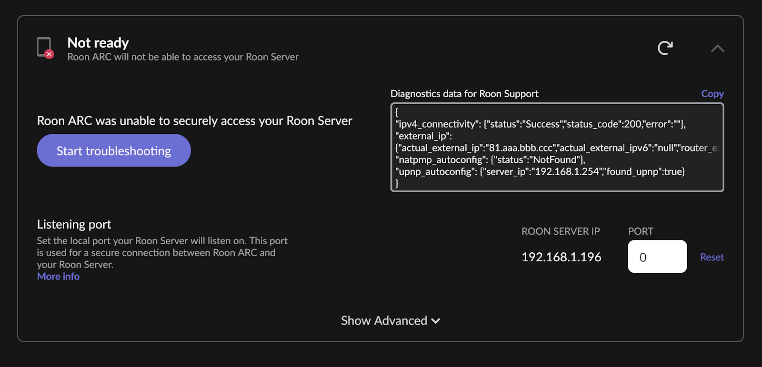Click the refresh status icon
762x367 pixels.
pyautogui.click(x=665, y=48)
